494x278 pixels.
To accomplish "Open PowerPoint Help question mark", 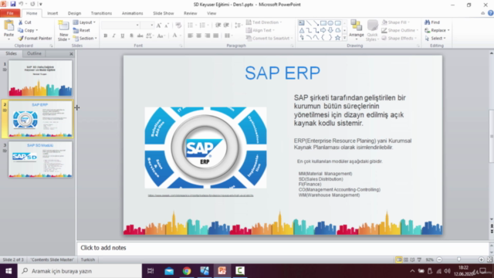I will [x=491, y=13].
